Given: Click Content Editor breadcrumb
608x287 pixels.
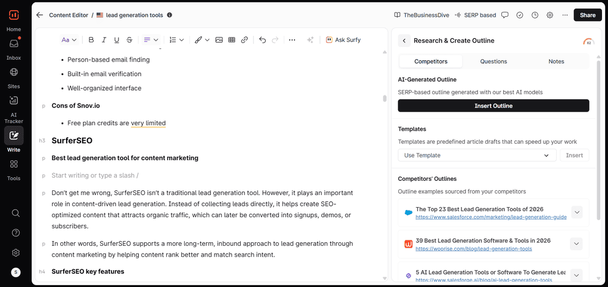Looking at the screenshot, I should [x=68, y=15].
